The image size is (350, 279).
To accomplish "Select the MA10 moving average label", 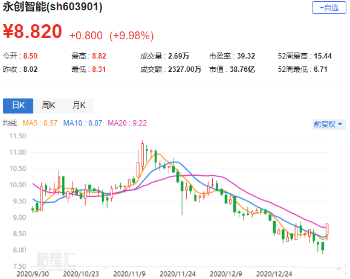I will [83, 123].
